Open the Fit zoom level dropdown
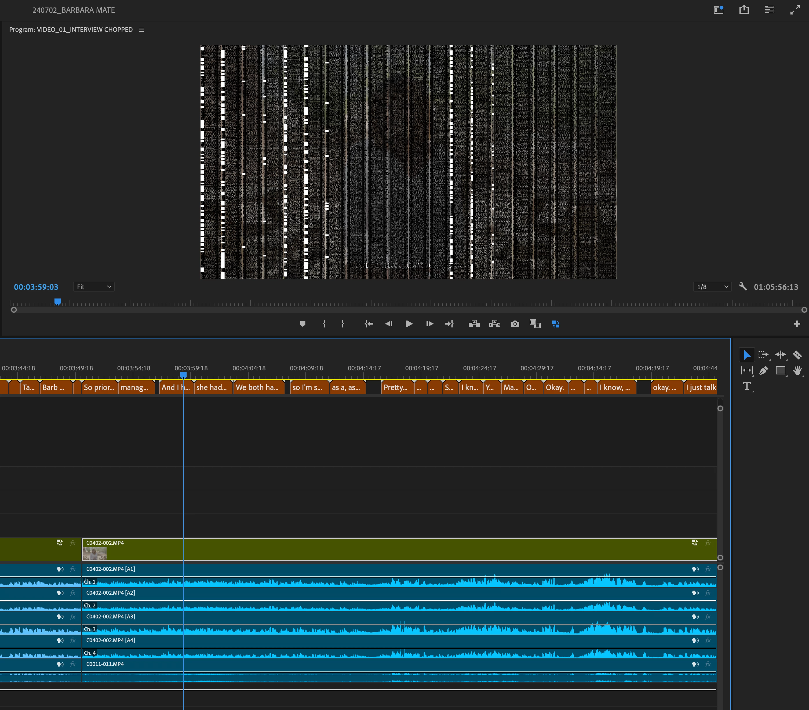This screenshot has height=710, width=809. (x=94, y=287)
